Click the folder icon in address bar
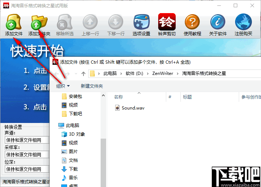The width and height of the screenshot is (261, 187). (92, 73)
